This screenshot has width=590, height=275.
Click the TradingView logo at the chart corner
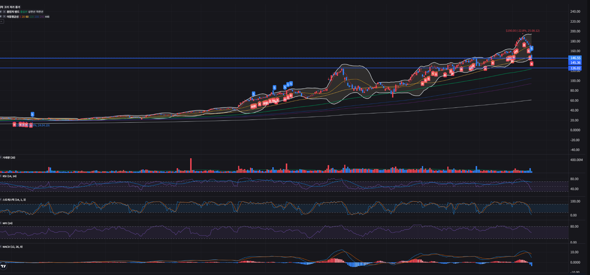3,266
